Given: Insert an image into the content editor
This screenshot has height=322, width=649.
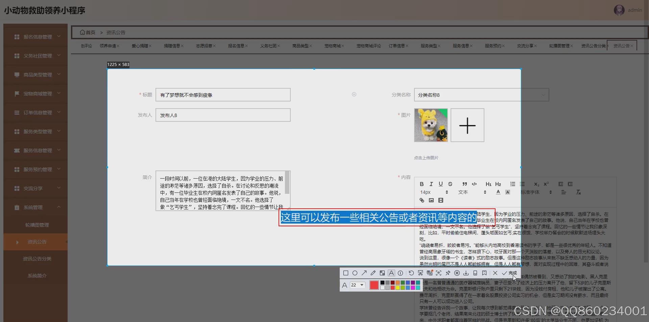Looking at the screenshot, I should (x=431, y=200).
